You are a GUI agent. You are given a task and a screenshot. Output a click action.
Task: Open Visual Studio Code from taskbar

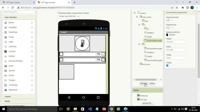[x=90, y=109]
